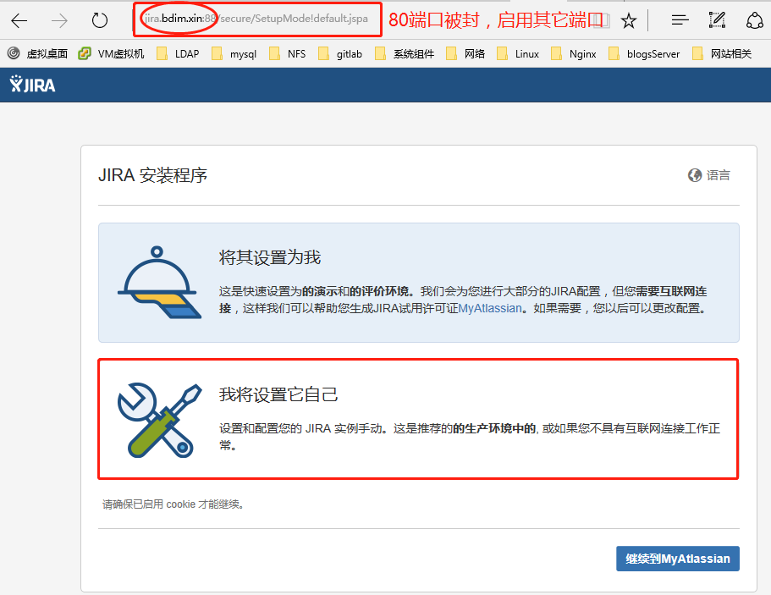
Task: Open the VM虚拟机 bookmark
Action: 112,54
